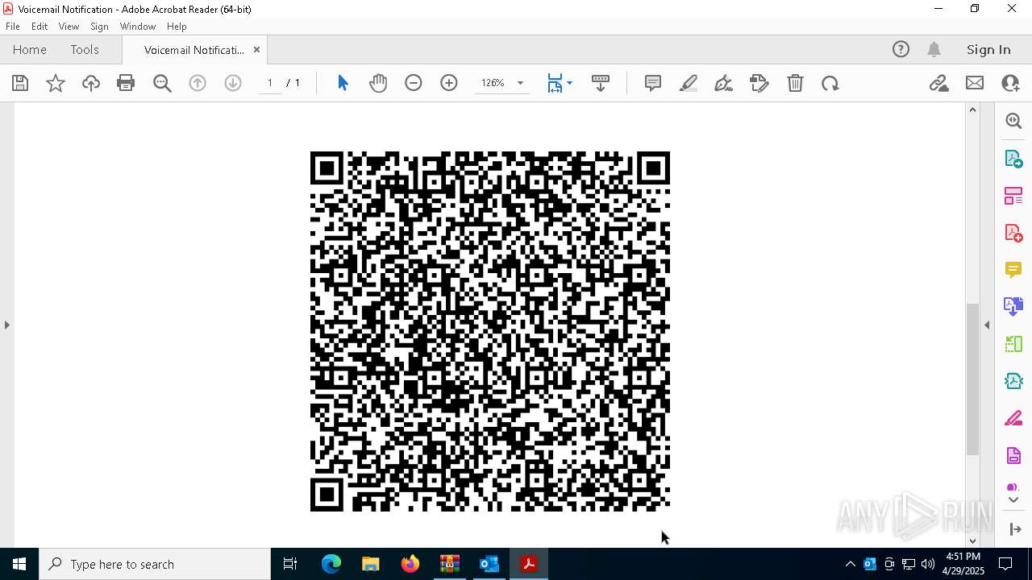Open the zoom percentage dropdown arrow
The width and height of the screenshot is (1032, 580).
click(520, 83)
